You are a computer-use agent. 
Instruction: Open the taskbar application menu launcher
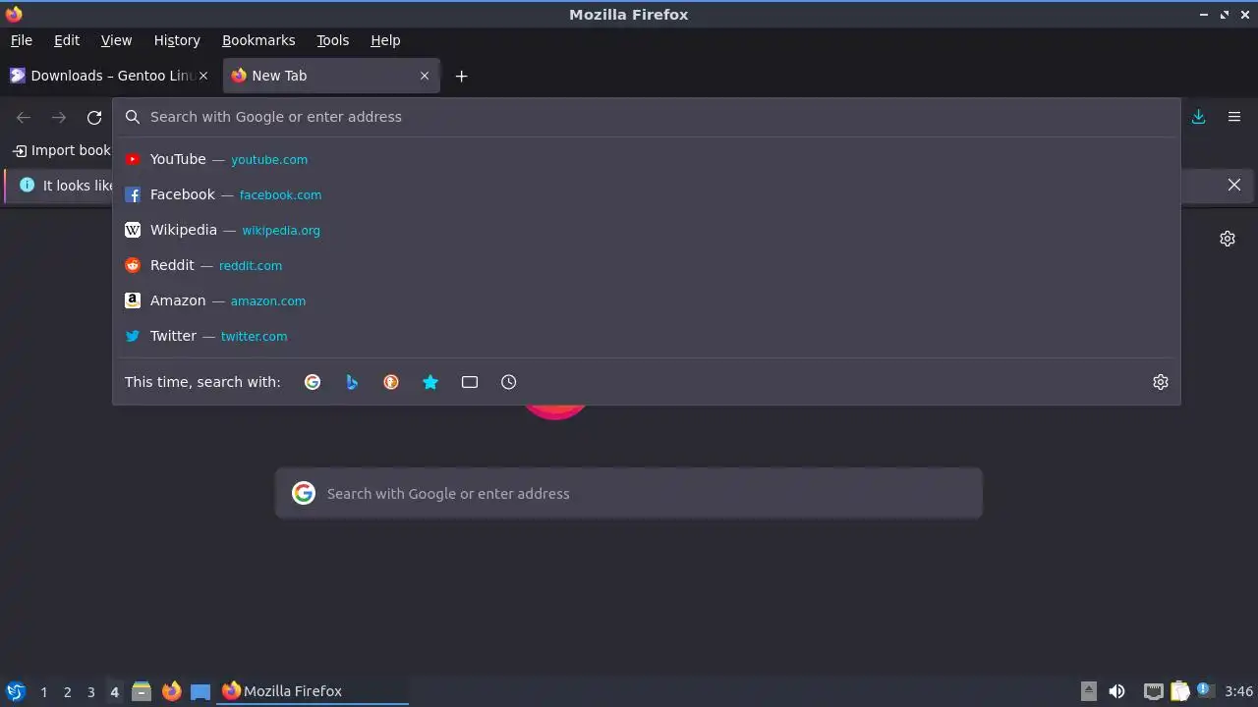coord(16,691)
